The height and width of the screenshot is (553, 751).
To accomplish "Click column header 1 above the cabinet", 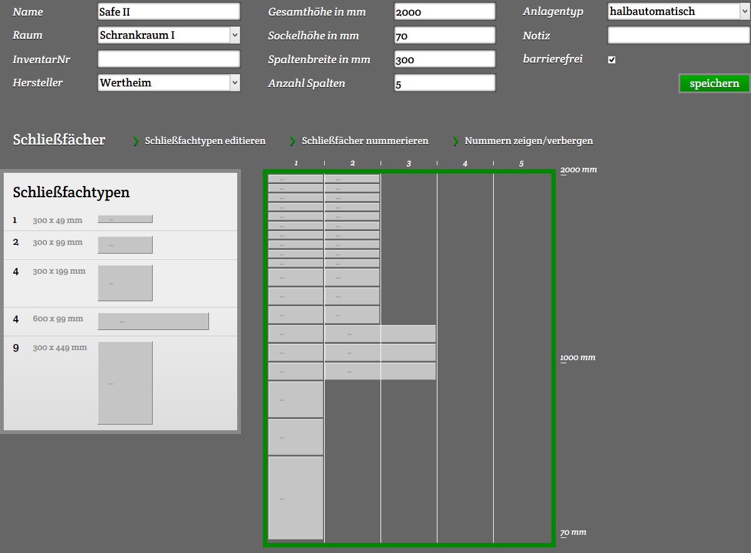I will (x=296, y=163).
